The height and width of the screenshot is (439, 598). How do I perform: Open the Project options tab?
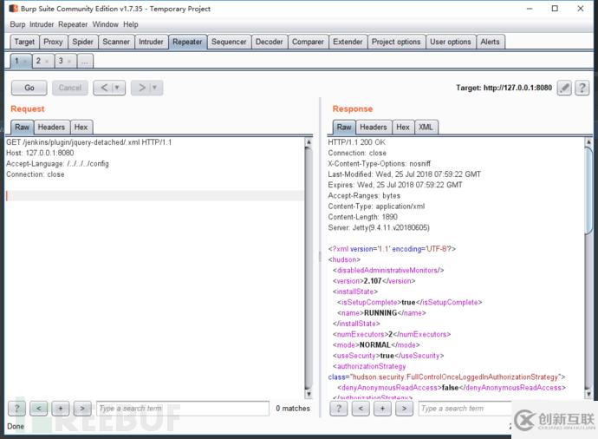coord(396,42)
